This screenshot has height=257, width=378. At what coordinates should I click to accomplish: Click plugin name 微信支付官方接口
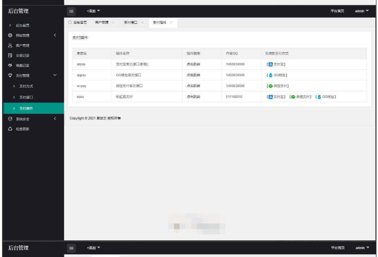(x=129, y=86)
